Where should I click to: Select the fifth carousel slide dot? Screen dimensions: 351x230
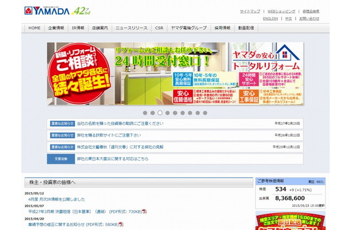[x=175, y=113]
